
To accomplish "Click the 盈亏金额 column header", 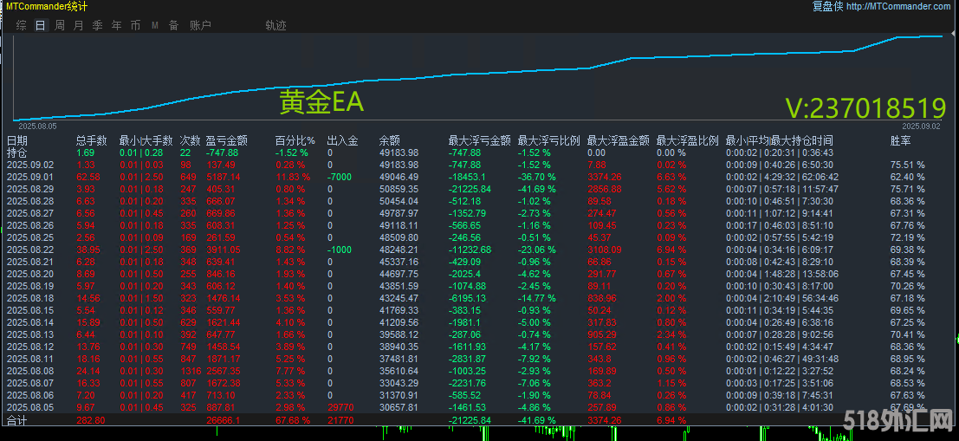I will click(227, 140).
